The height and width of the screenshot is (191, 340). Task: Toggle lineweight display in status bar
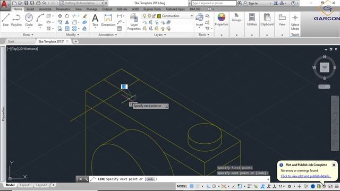(x=250, y=186)
